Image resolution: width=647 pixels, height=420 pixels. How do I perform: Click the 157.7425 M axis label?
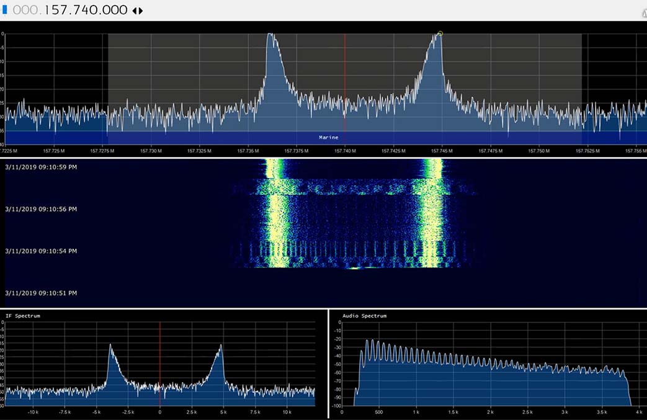(393, 151)
